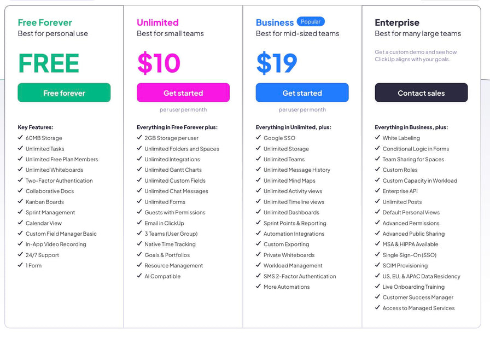Click Get started under the Unlimited plan
This screenshot has height=338, width=490.
point(183,93)
